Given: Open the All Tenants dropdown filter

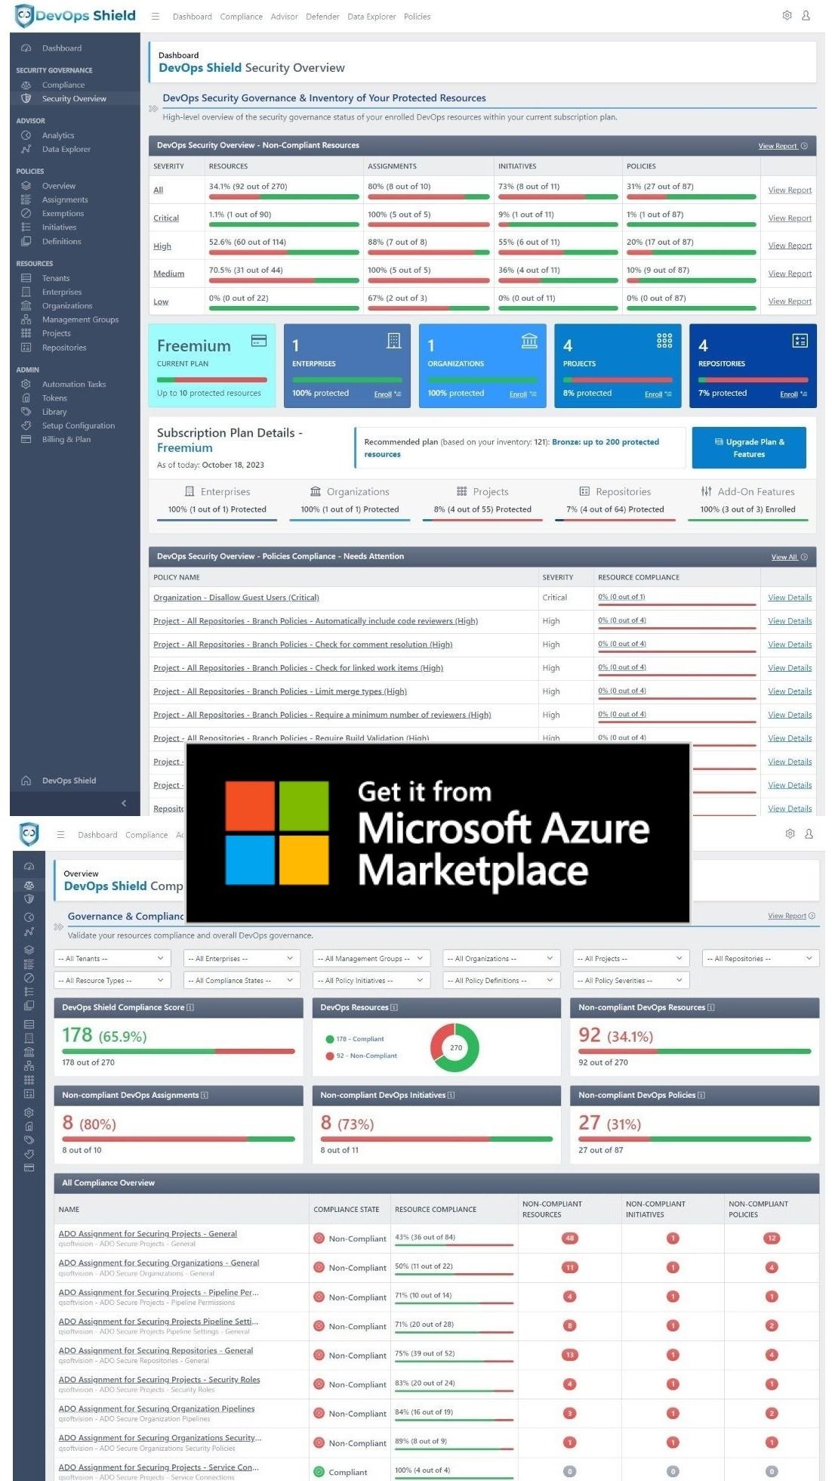Looking at the screenshot, I should pyautogui.click(x=111, y=958).
